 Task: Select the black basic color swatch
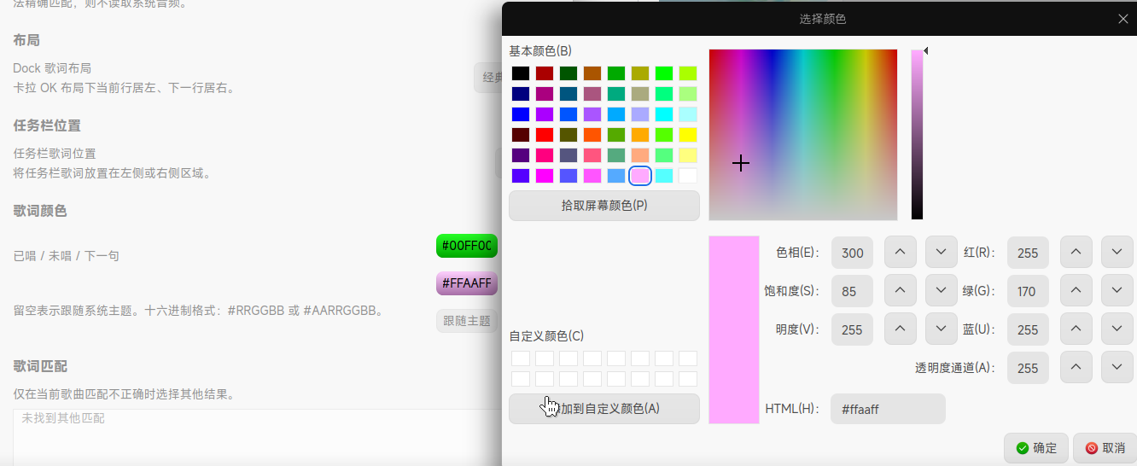(521, 73)
